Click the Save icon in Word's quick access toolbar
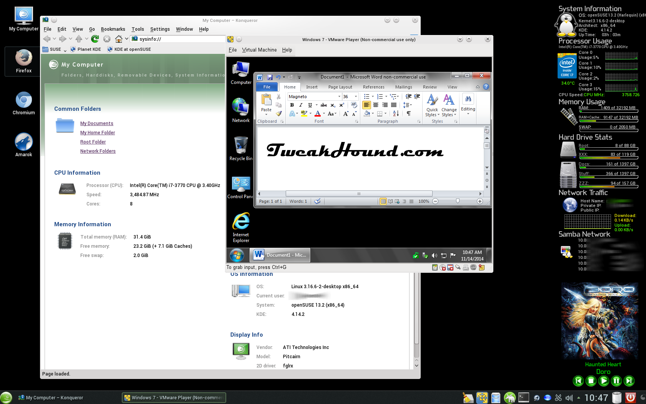 tap(270, 77)
